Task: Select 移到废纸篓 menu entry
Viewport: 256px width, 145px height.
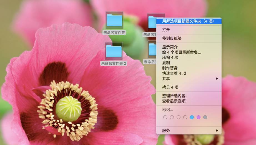Action: click(x=189, y=38)
